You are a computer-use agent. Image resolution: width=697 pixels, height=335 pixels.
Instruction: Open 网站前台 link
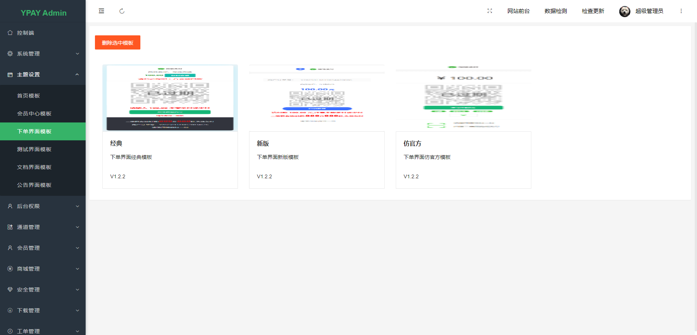click(519, 11)
